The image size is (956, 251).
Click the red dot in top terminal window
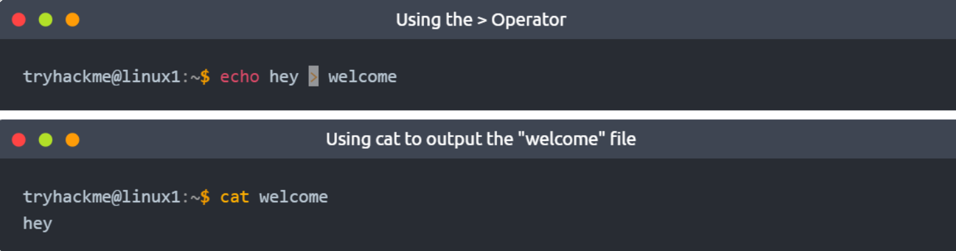pos(19,20)
